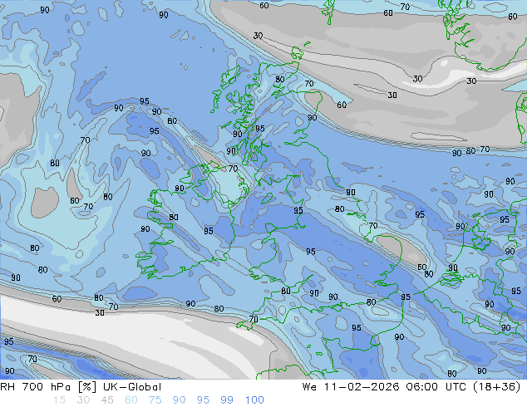Select the legend value 95 below the map
The height and width of the screenshot is (407, 527).
click(203, 400)
